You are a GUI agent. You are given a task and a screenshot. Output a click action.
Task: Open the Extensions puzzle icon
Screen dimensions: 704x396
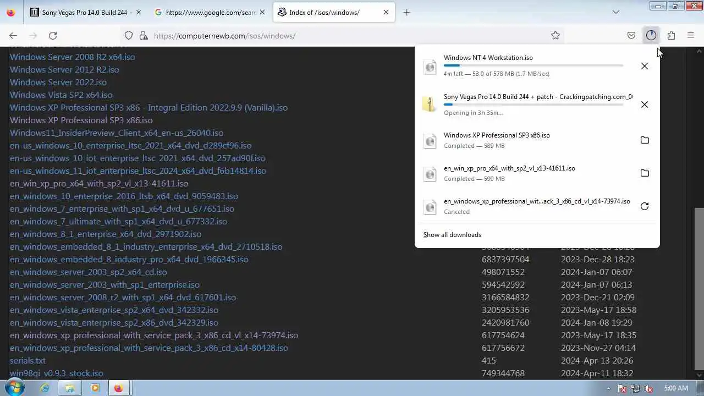click(671, 35)
